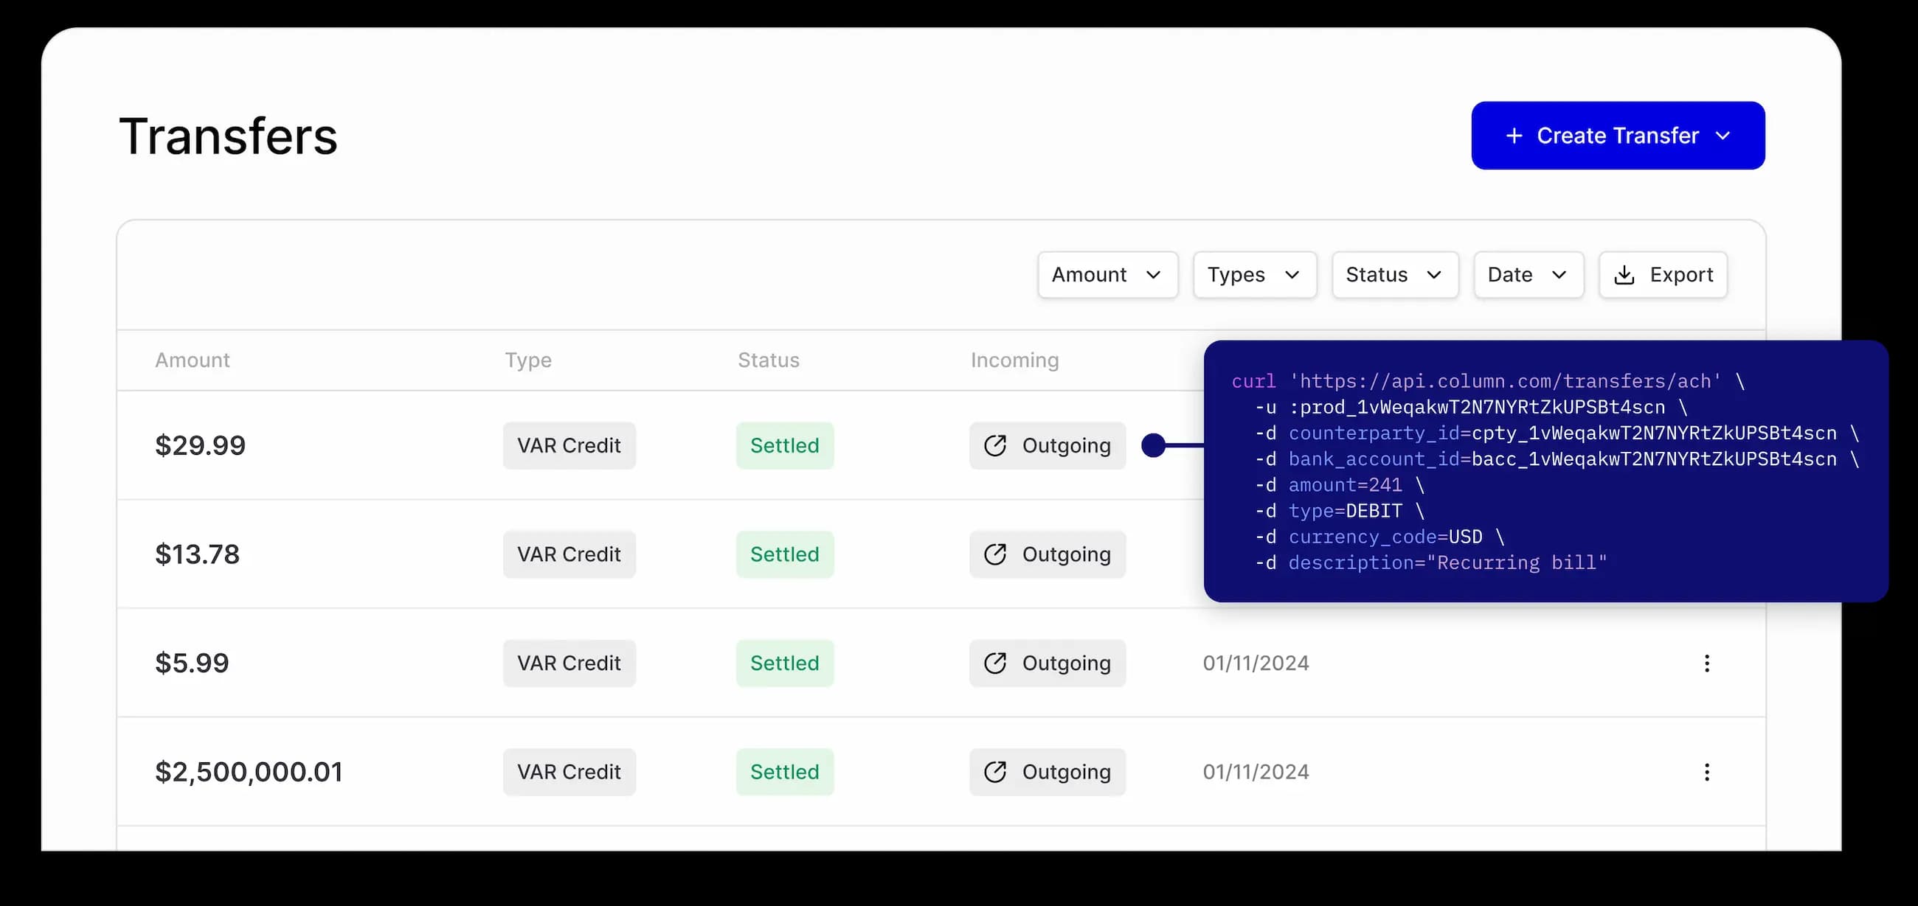Open three-dot menu for $2,500,000.01 transfer
Viewport: 1918px width, 906px height.
coord(1706,771)
